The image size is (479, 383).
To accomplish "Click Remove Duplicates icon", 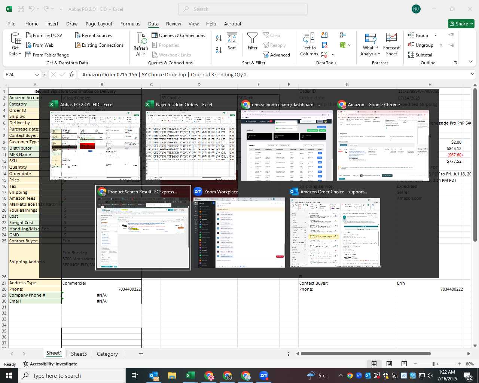I will click(x=325, y=45).
